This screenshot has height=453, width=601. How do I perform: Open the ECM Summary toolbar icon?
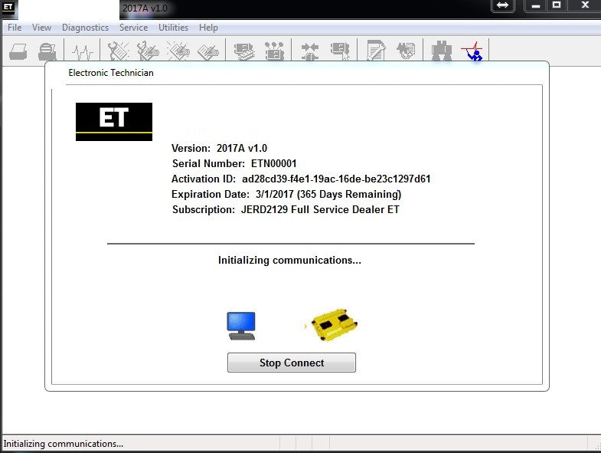coord(244,51)
